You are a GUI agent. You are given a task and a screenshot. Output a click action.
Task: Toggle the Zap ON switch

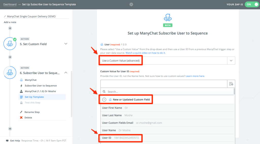[252, 5]
